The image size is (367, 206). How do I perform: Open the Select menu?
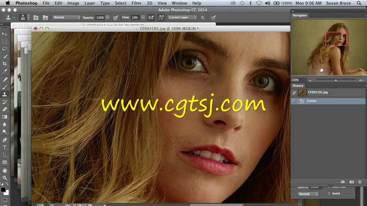point(120,3)
